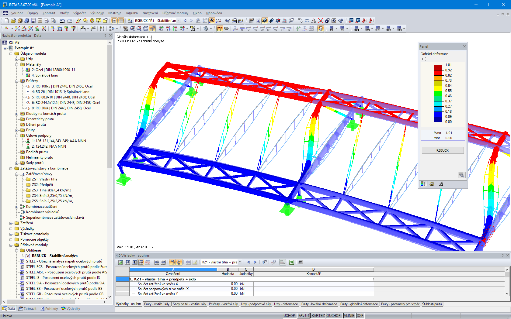The image size is (511, 319).
Task: Open the Přídavné moduly menu
Action: point(175,13)
